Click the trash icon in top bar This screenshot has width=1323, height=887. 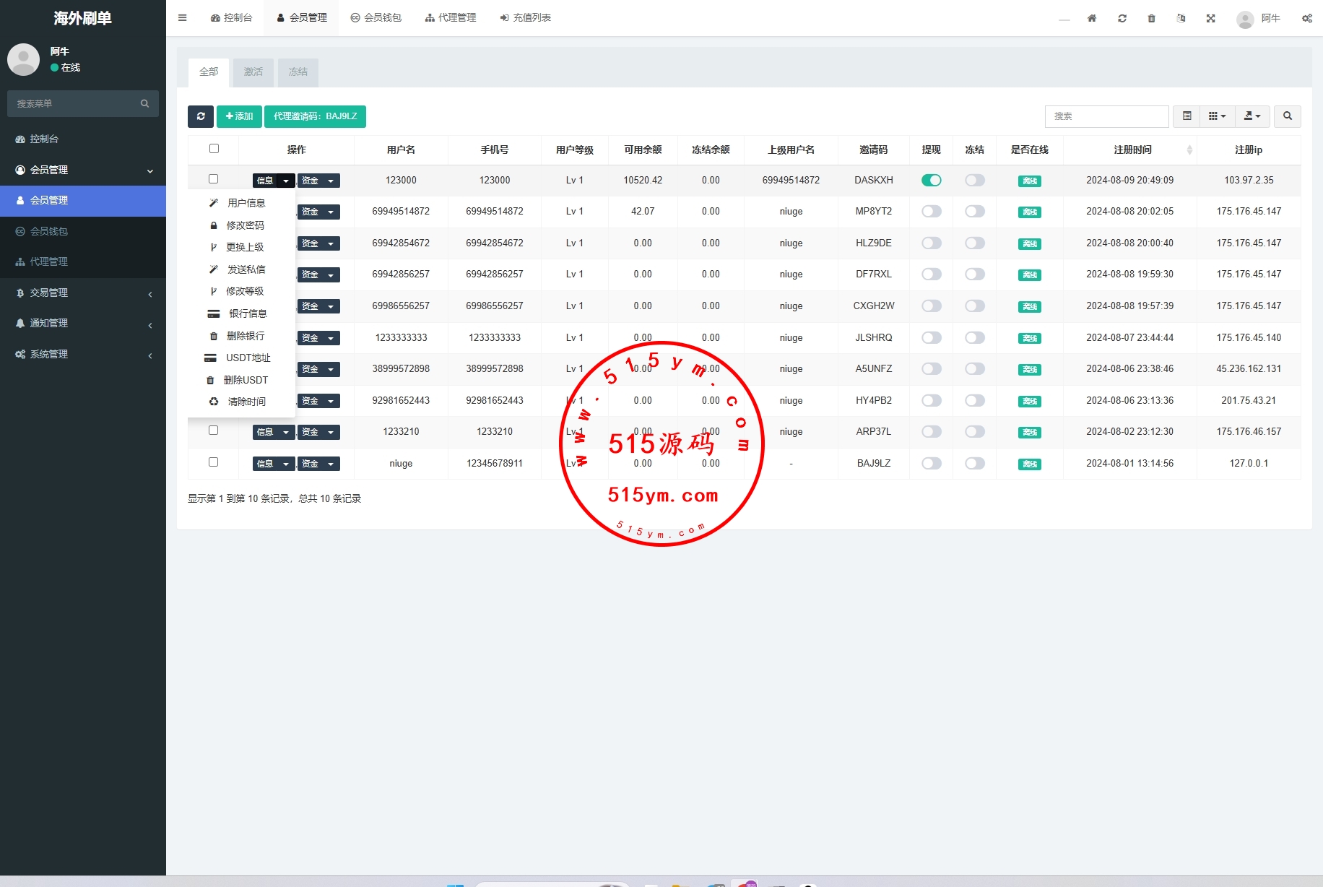pyautogui.click(x=1151, y=18)
